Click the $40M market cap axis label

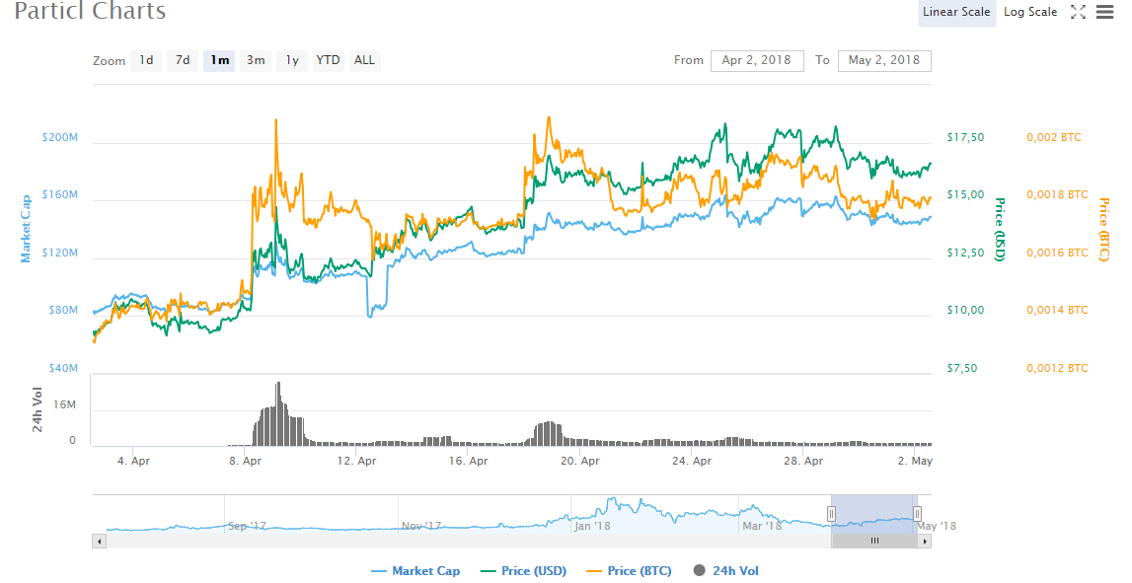tap(63, 368)
